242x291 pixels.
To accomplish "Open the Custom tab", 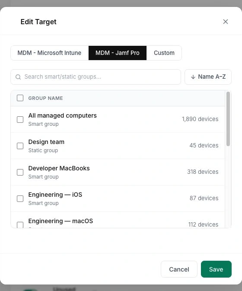I will point(164,53).
